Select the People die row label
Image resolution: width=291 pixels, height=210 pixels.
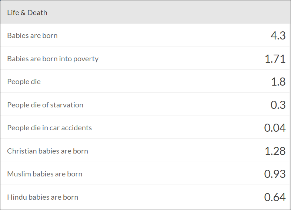(24, 82)
